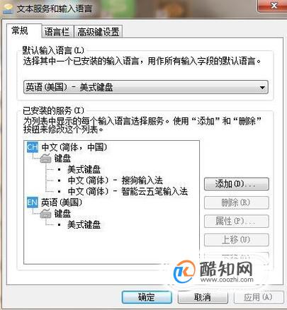The image size is (287, 310).
Task: Click the CH language icon
Action: 33,147
